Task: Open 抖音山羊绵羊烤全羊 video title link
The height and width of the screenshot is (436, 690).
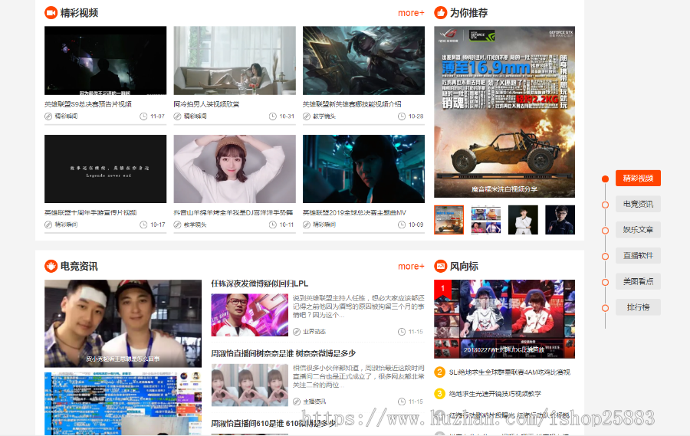Action: tap(233, 212)
